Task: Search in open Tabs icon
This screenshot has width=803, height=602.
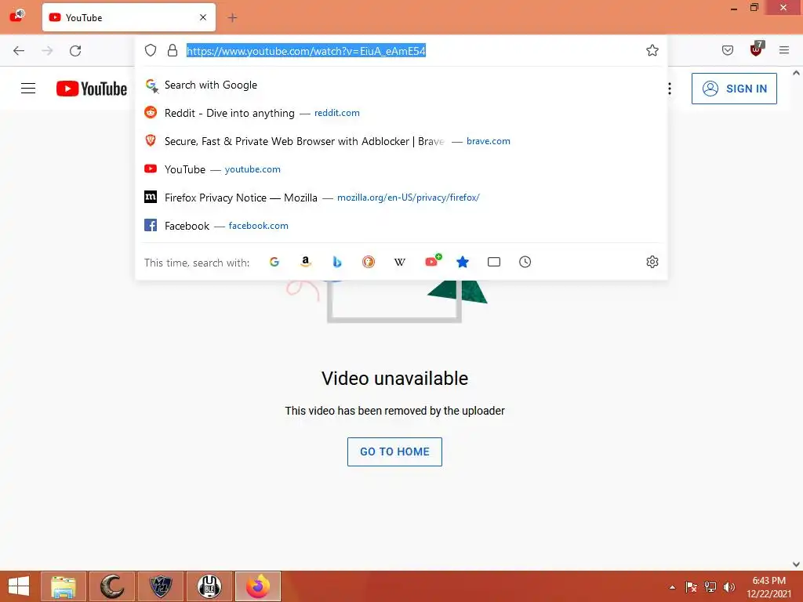Action: pyautogui.click(x=494, y=262)
